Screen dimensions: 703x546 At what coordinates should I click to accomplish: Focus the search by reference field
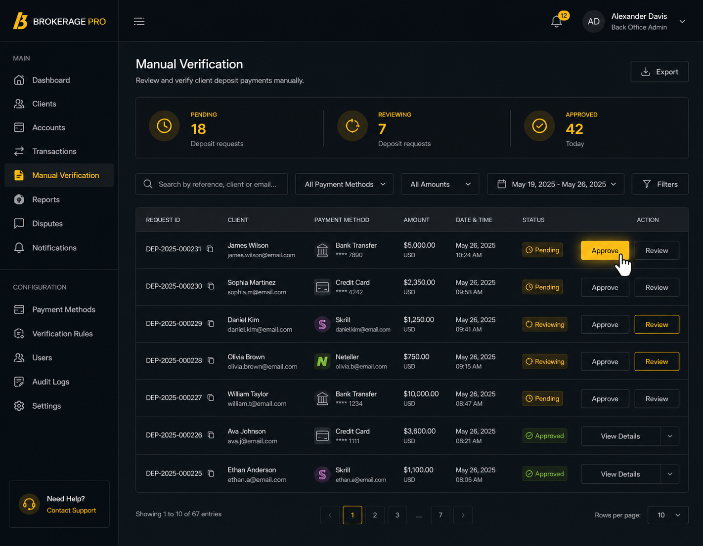point(212,184)
